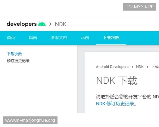Click the chevron between developers and NDK

(x=50, y=24)
